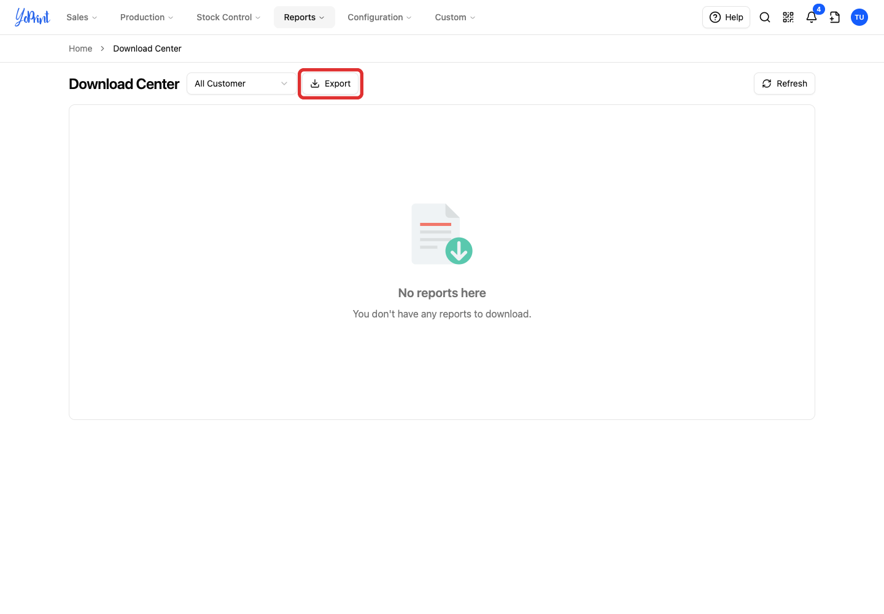Open the TU user avatar menu
The height and width of the screenshot is (614, 884).
coord(859,17)
